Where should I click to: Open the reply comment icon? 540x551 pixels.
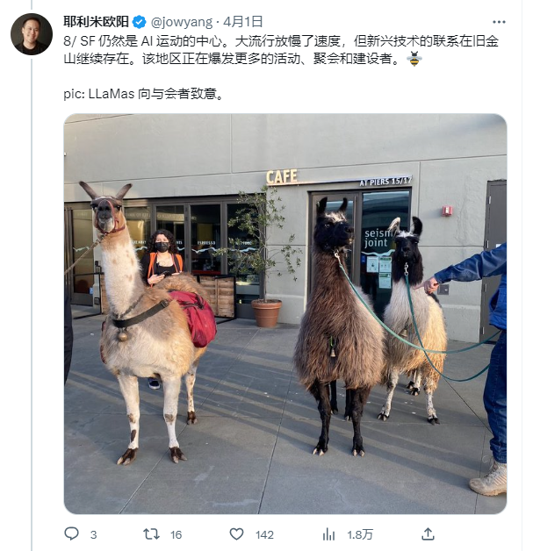coord(72,533)
